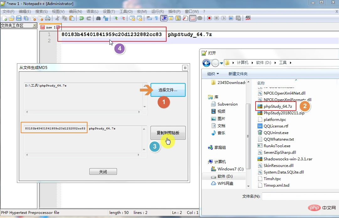
Task: Click the Print toolbar icon
Action: 48,18
